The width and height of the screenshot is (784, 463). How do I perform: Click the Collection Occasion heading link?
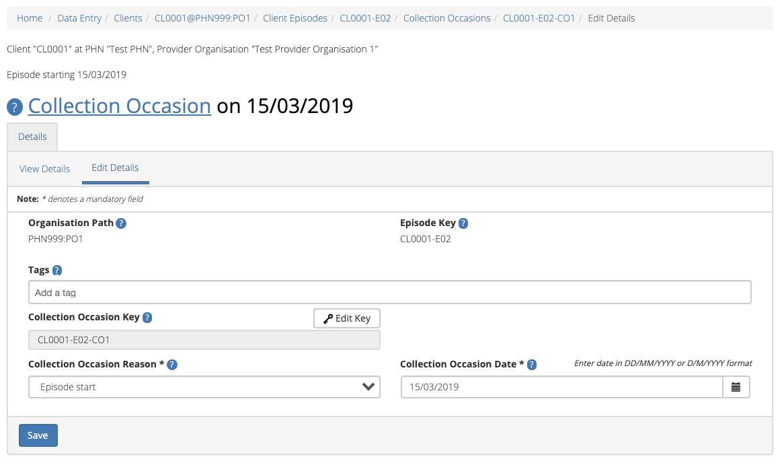[x=120, y=106]
